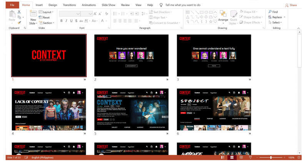Screen dimensions: 307x162
Task: Open the font size combo box
Action: pyautogui.click(x=87, y=14)
